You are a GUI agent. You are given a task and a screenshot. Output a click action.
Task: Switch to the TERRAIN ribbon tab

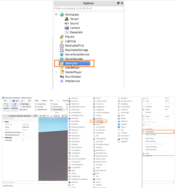[44, 101]
